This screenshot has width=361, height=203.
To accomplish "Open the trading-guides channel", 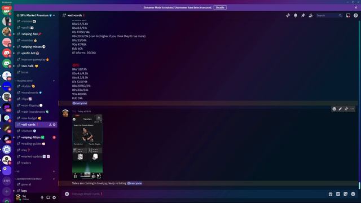I will (x=36, y=144).
